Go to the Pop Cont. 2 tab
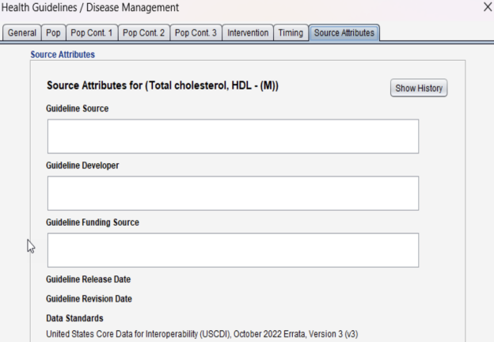 pos(143,33)
